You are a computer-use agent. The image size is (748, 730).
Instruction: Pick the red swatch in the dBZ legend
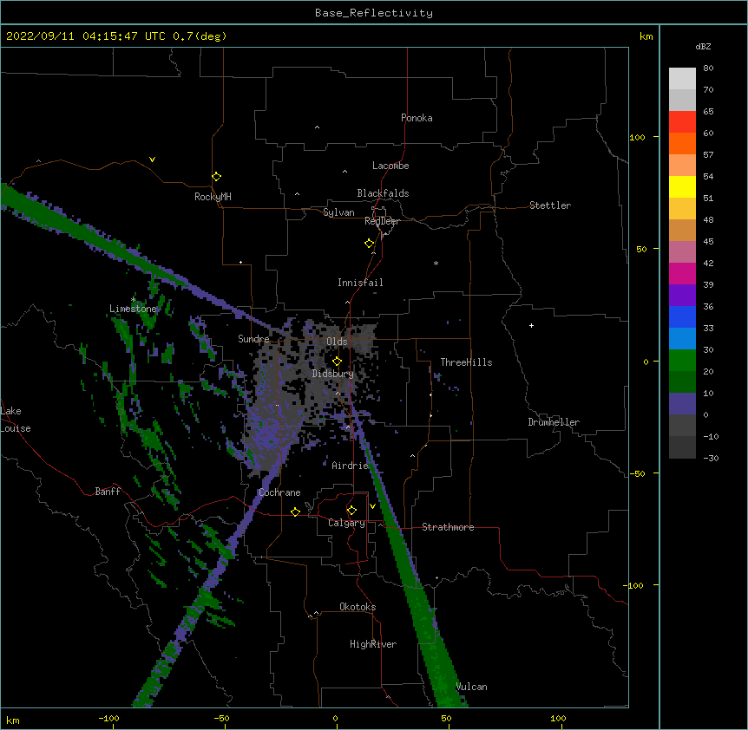click(x=682, y=121)
